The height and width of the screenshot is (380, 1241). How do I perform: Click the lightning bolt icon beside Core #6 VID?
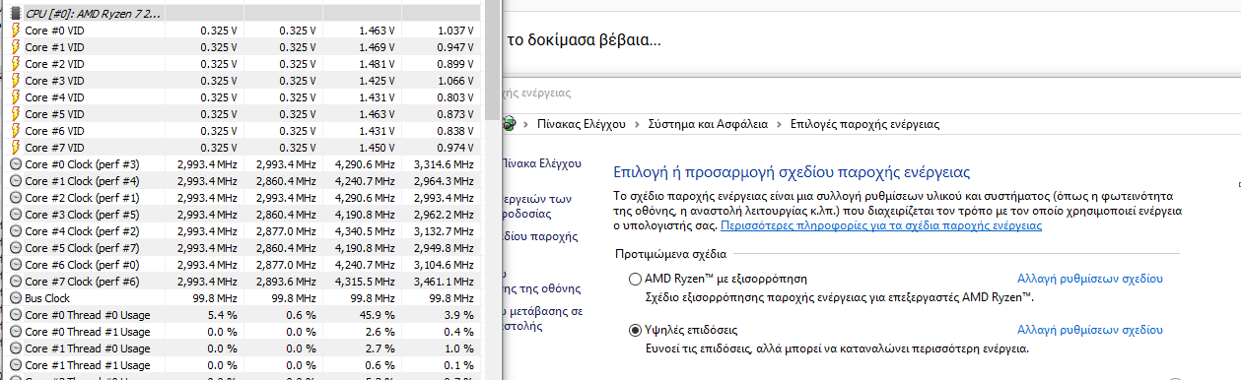coord(16,131)
